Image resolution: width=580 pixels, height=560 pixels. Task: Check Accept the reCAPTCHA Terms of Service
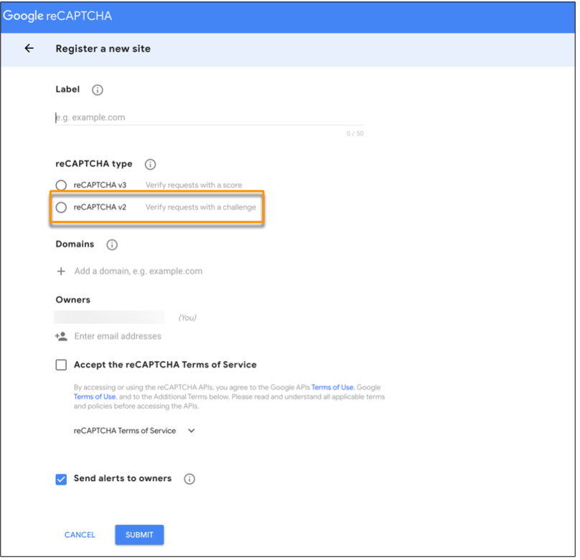tap(61, 365)
